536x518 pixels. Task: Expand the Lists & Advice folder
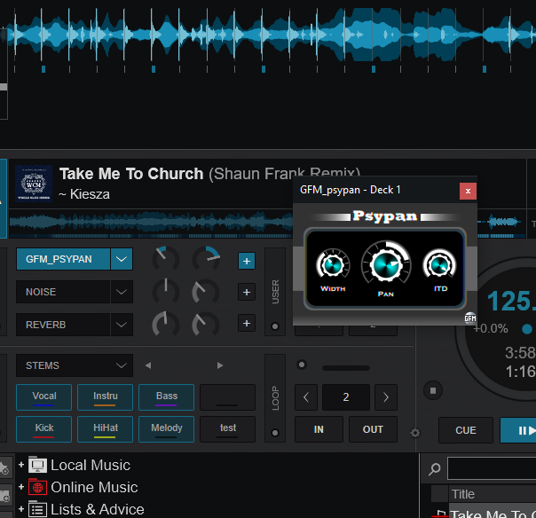click(x=21, y=509)
